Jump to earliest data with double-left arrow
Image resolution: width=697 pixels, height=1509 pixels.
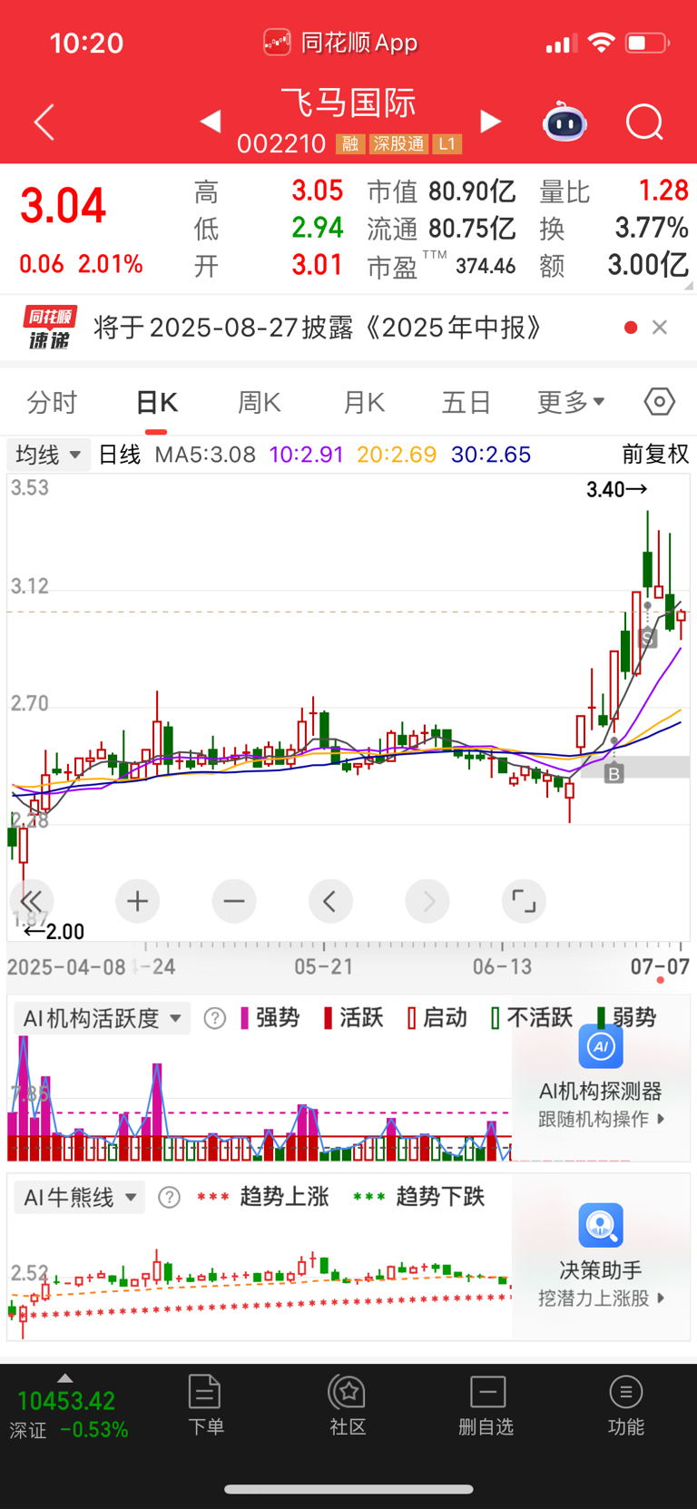pyautogui.click(x=32, y=901)
